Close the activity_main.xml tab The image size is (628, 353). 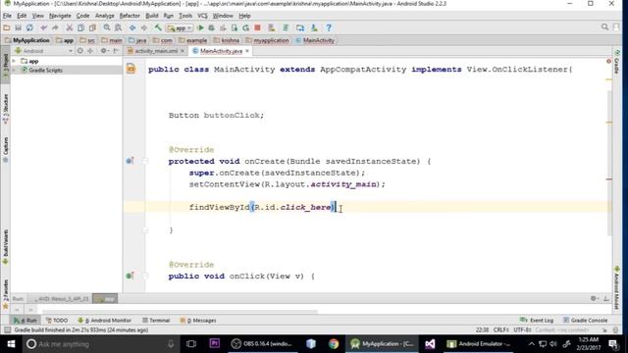click(183, 51)
